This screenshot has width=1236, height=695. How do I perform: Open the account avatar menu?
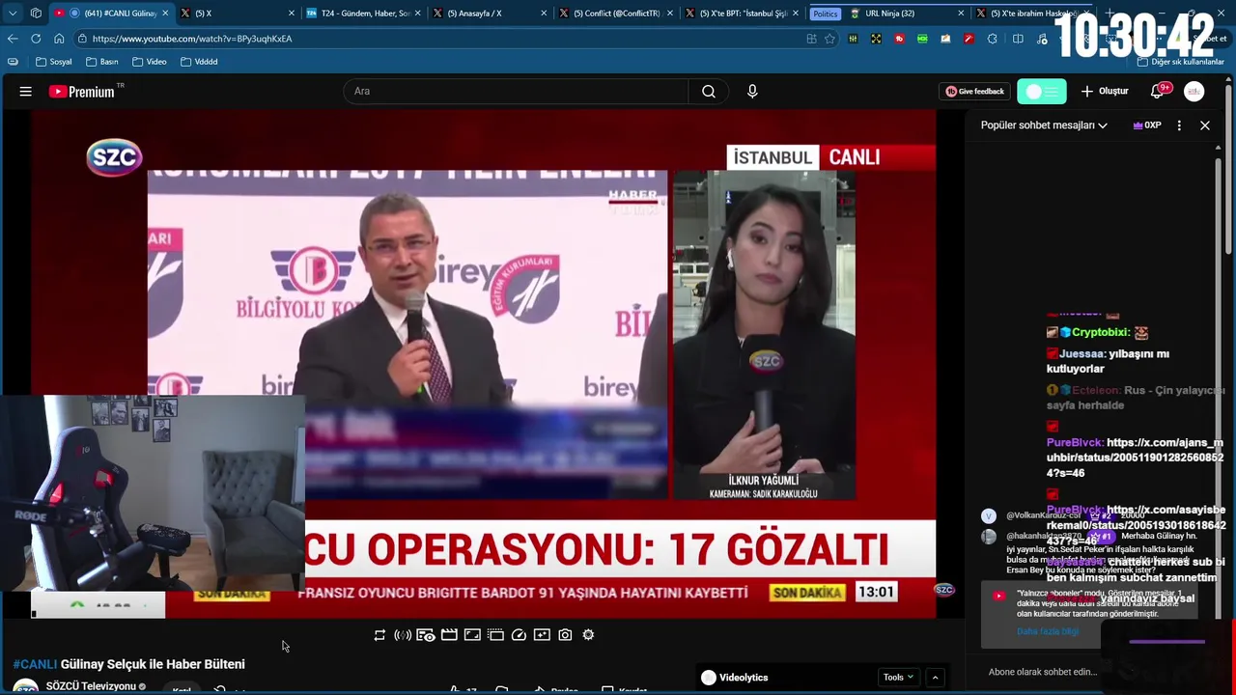[x=1194, y=92]
